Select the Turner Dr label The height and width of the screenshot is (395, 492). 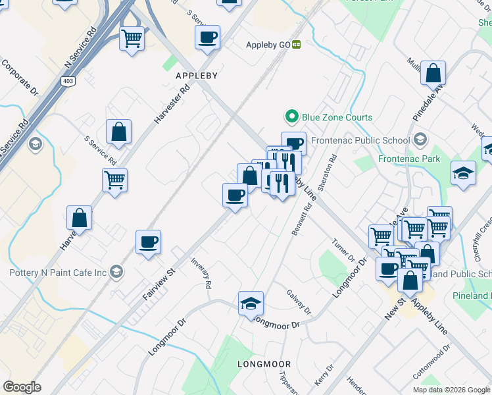pos(343,250)
